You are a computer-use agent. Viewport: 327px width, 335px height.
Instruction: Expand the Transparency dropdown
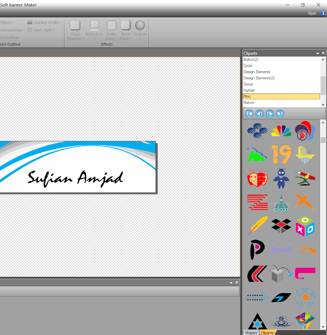pos(12,30)
